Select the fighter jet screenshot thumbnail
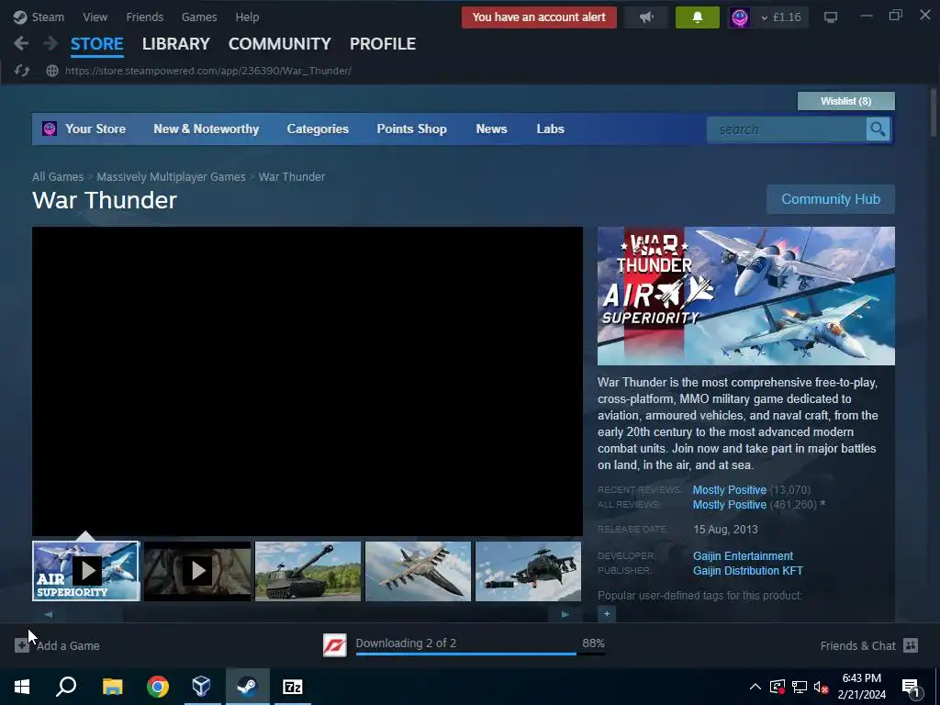This screenshot has width=940, height=705. click(x=418, y=571)
